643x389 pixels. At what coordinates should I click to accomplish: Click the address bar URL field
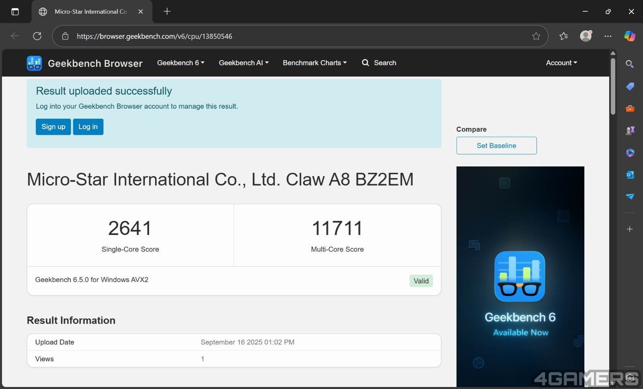click(x=281, y=36)
